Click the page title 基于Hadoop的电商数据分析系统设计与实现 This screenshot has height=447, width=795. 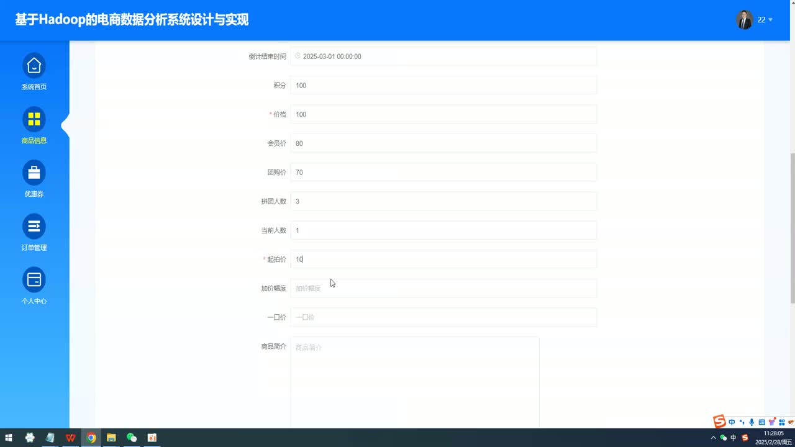pyautogui.click(x=132, y=20)
